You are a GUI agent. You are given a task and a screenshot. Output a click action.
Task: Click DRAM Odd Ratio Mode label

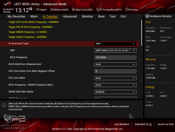[21, 92]
